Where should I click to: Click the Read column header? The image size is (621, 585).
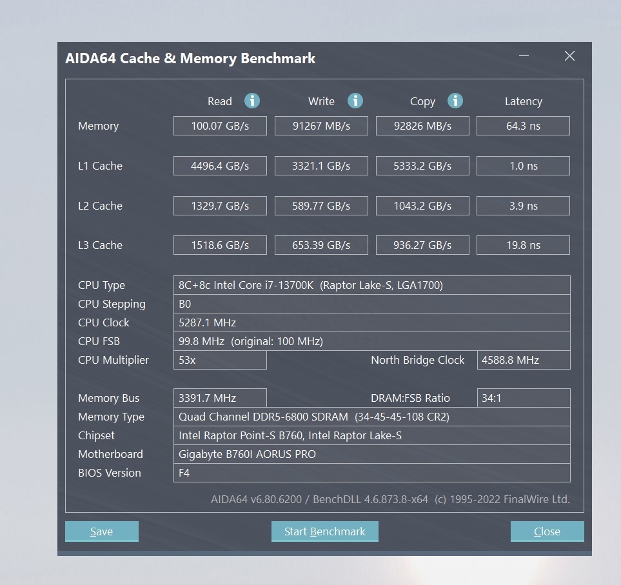(x=220, y=101)
